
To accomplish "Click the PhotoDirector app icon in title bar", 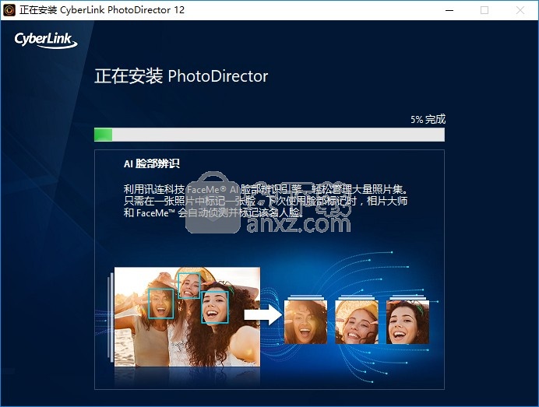I will coord(9,10).
